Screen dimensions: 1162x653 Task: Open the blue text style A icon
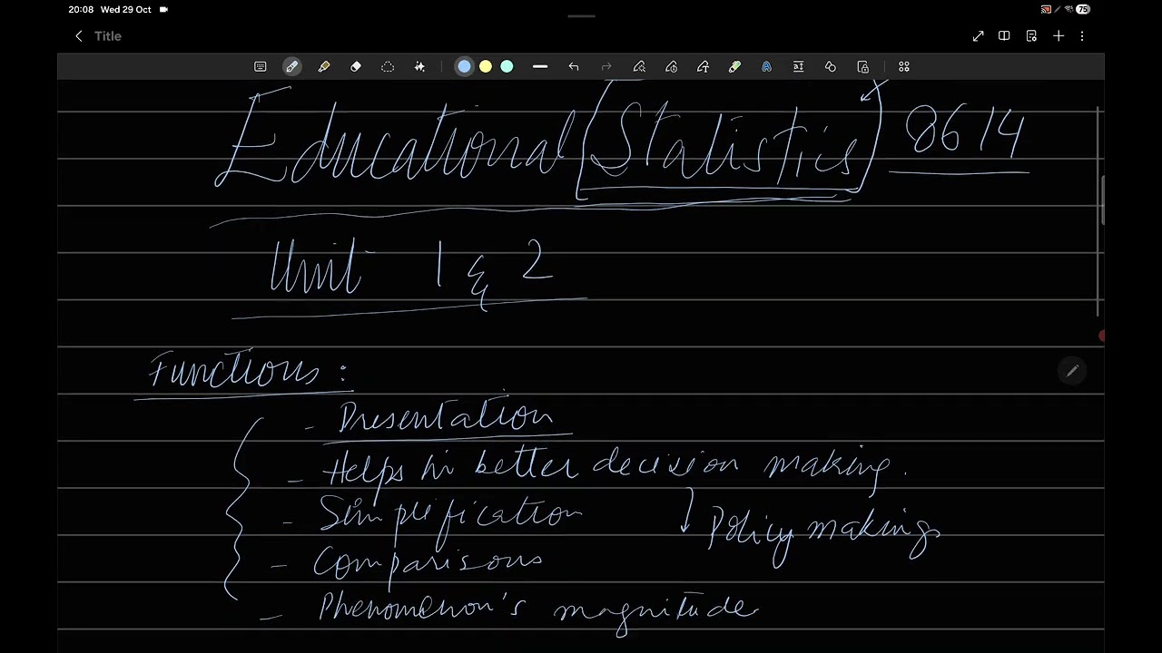766,66
